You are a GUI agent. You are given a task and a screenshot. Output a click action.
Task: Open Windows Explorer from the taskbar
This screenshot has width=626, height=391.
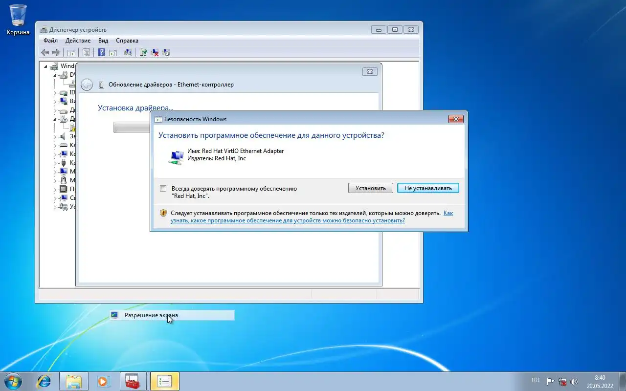[74, 381]
